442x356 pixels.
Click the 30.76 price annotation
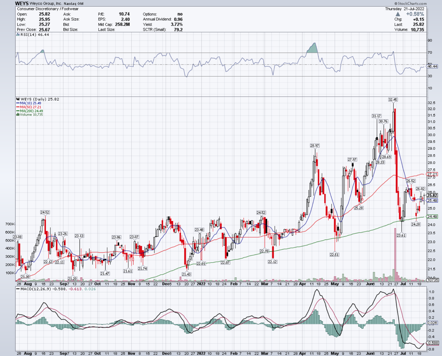click(x=383, y=121)
